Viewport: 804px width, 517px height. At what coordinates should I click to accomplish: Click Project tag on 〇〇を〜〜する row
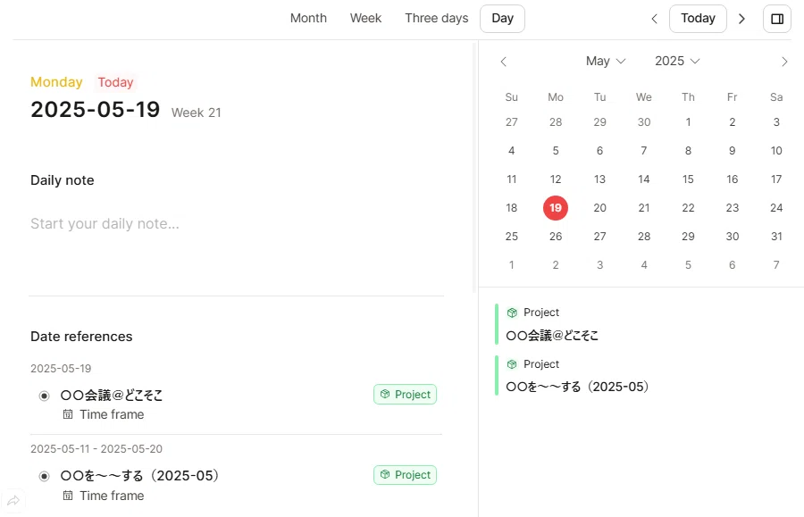pos(405,475)
